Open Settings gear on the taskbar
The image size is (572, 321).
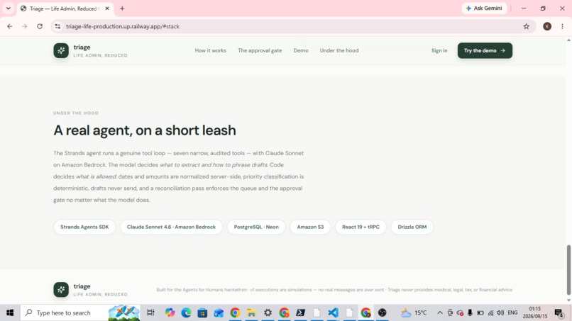(x=268, y=312)
